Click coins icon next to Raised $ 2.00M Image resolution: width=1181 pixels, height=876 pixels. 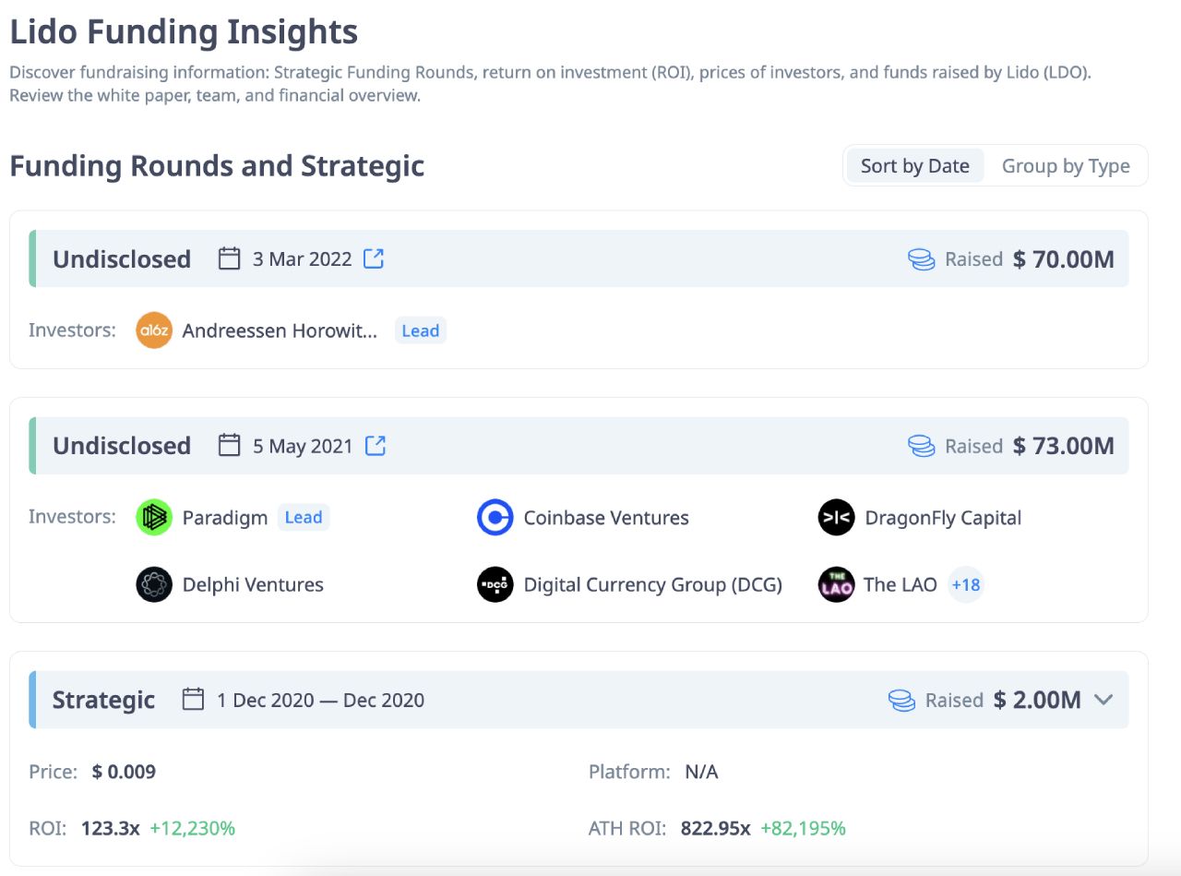pos(901,700)
